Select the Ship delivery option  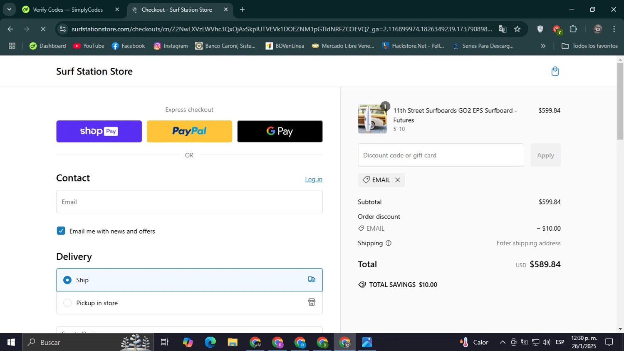click(x=189, y=280)
